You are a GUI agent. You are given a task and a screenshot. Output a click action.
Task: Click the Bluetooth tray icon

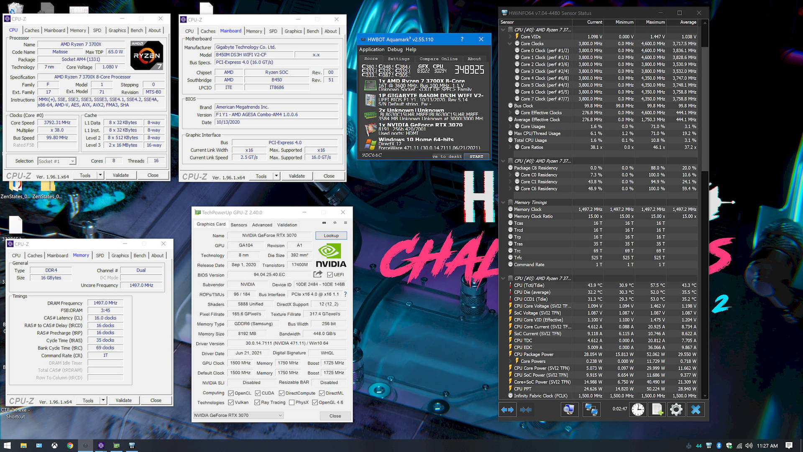(719, 446)
